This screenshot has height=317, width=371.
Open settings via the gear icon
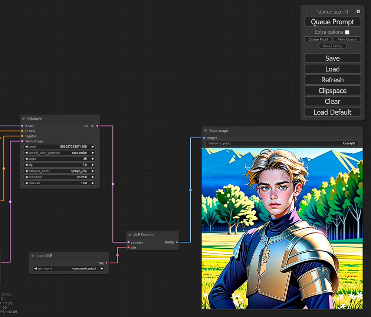click(358, 12)
